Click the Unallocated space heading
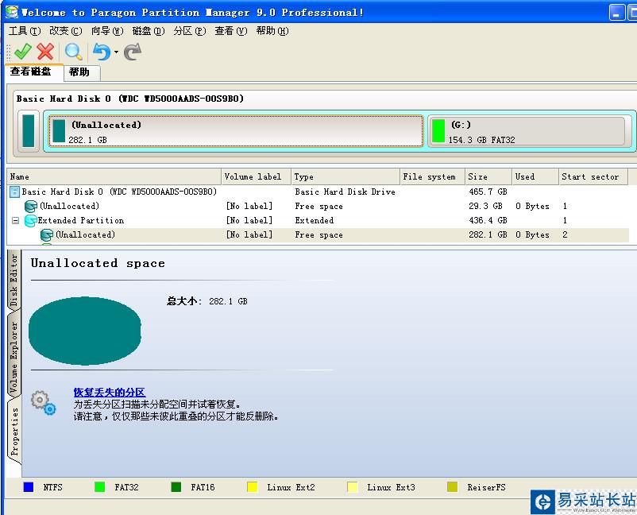The height and width of the screenshot is (515, 637). tap(98, 263)
